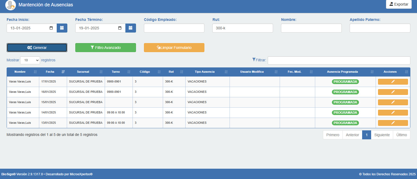Click the Generar button

pyautogui.click(x=37, y=48)
